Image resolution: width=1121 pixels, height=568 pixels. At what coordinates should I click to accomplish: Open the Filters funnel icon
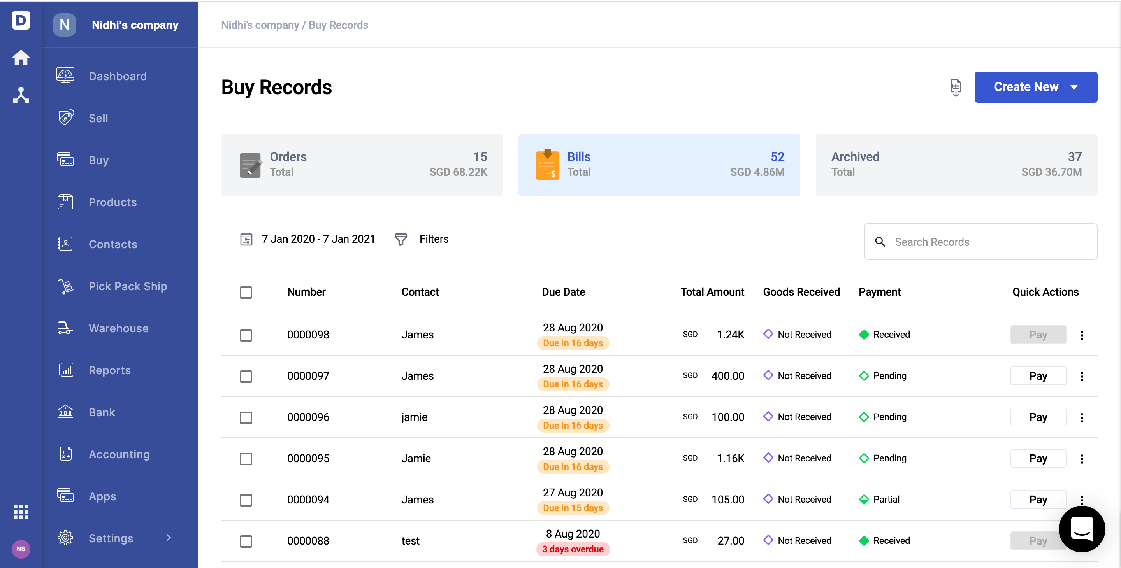pyautogui.click(x=401, y=239)
